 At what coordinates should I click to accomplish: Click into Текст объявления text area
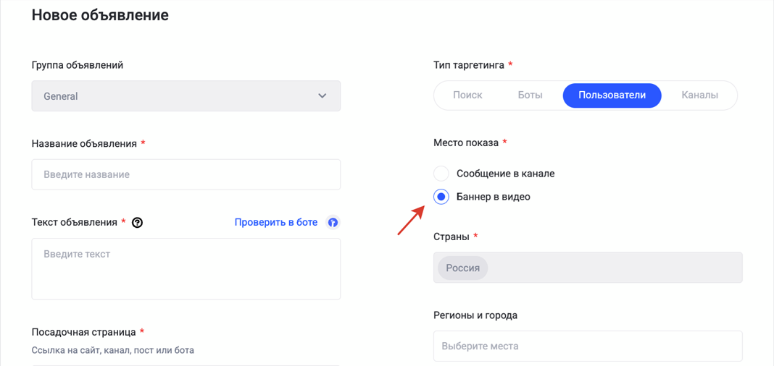[186, 269]
